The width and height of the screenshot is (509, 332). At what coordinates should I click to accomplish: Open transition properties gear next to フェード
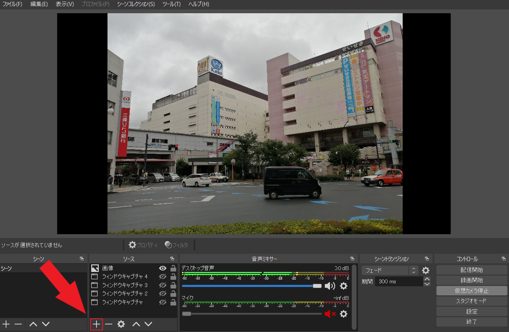(x=426, y=270)
